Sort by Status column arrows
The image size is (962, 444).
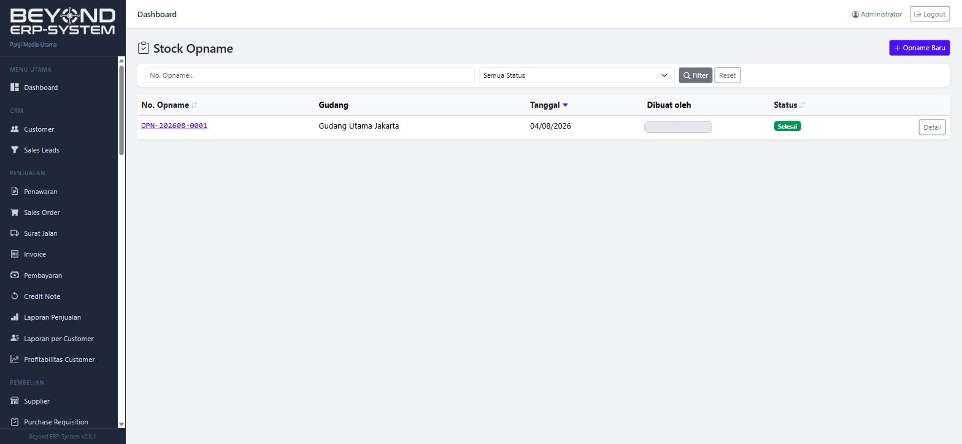point(802,105)
